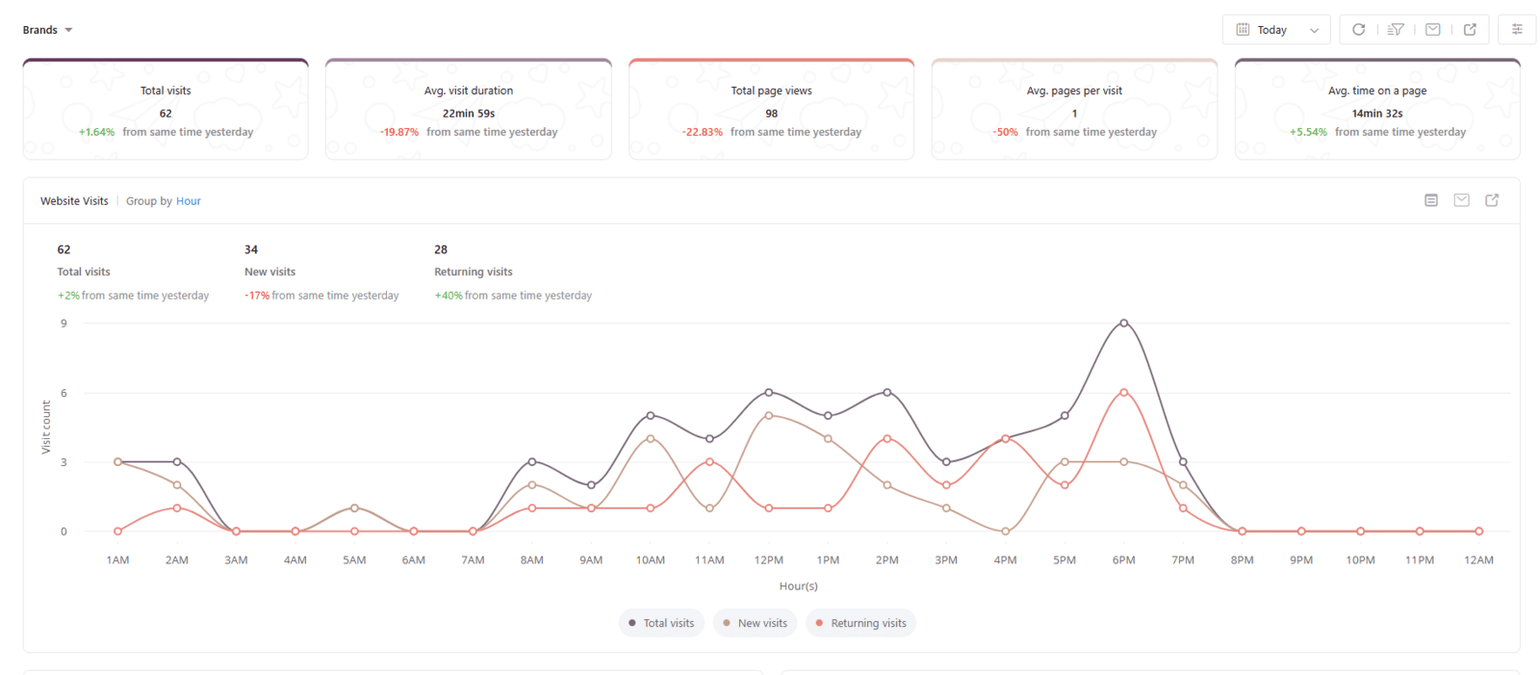Export the Website Visits chart

click(1492, 200)
